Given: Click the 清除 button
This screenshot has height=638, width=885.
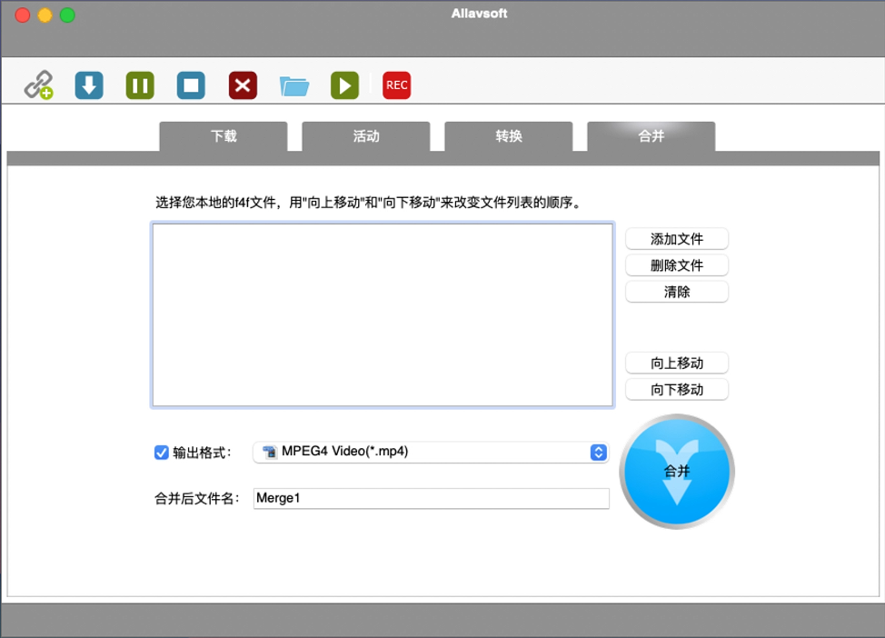Looking at the screenshot, I should (x=677, y=292).
